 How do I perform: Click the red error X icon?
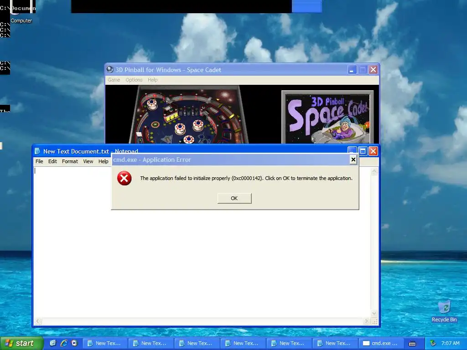coord(124,178)
